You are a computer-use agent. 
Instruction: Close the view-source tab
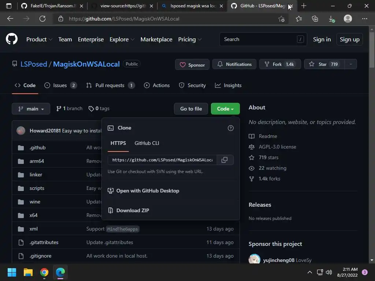coord(151,6)
